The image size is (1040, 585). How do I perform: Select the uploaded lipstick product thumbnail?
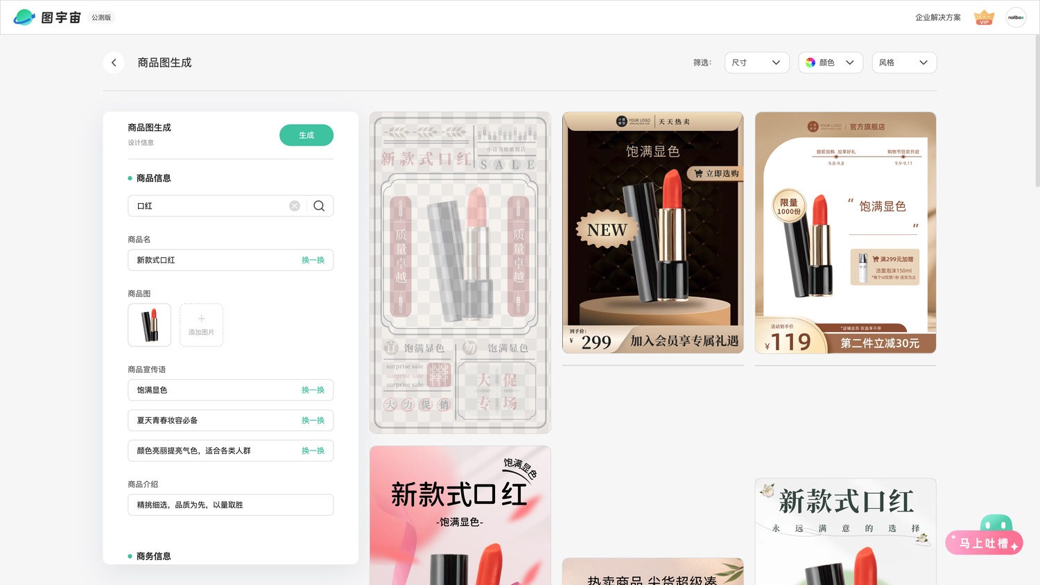150,325
